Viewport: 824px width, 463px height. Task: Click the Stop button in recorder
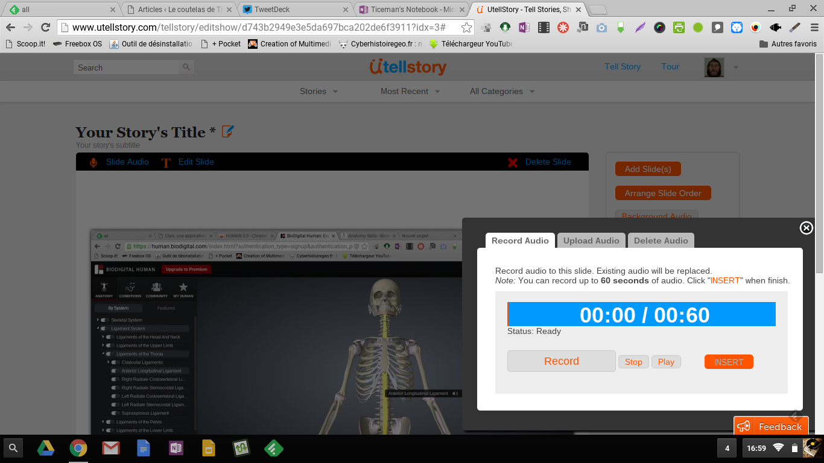pos(633,362)
